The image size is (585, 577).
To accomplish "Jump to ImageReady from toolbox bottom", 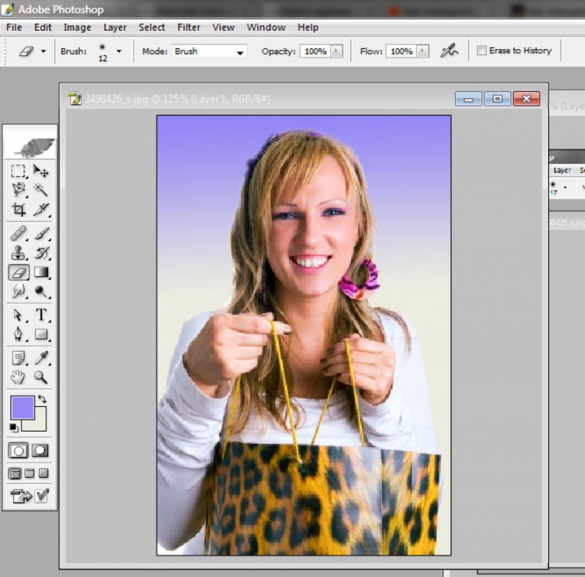I will point(21,496).
